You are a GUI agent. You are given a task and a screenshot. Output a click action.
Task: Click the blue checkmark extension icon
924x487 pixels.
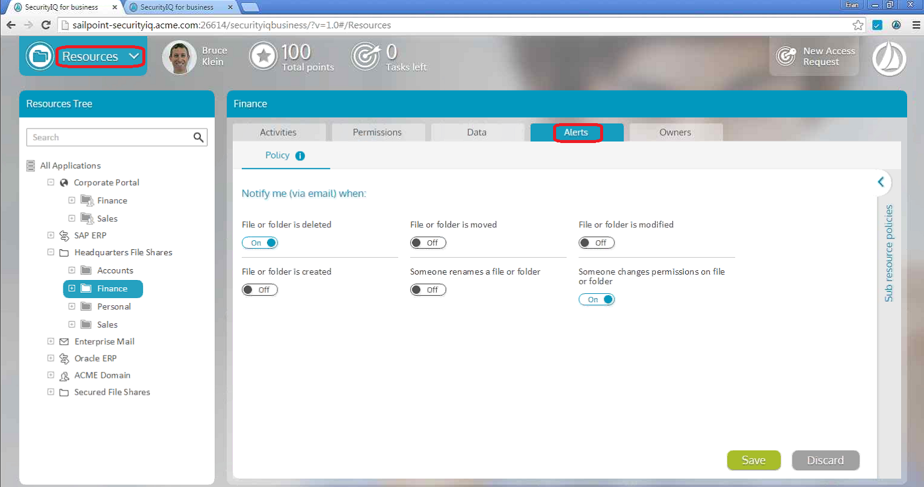pos(878,25)
